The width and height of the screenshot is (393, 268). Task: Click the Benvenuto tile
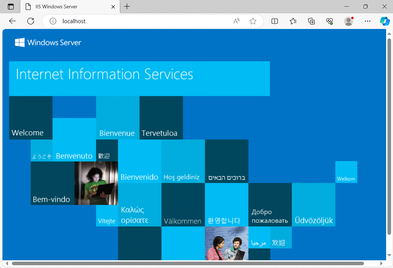pyautogui.click(x=74, y=140)
